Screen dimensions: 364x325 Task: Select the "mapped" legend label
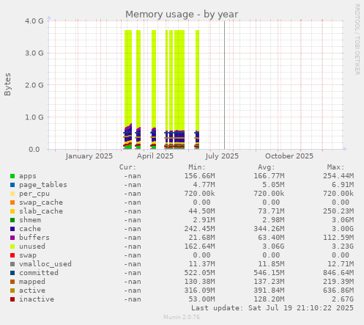tap(32, 282)
